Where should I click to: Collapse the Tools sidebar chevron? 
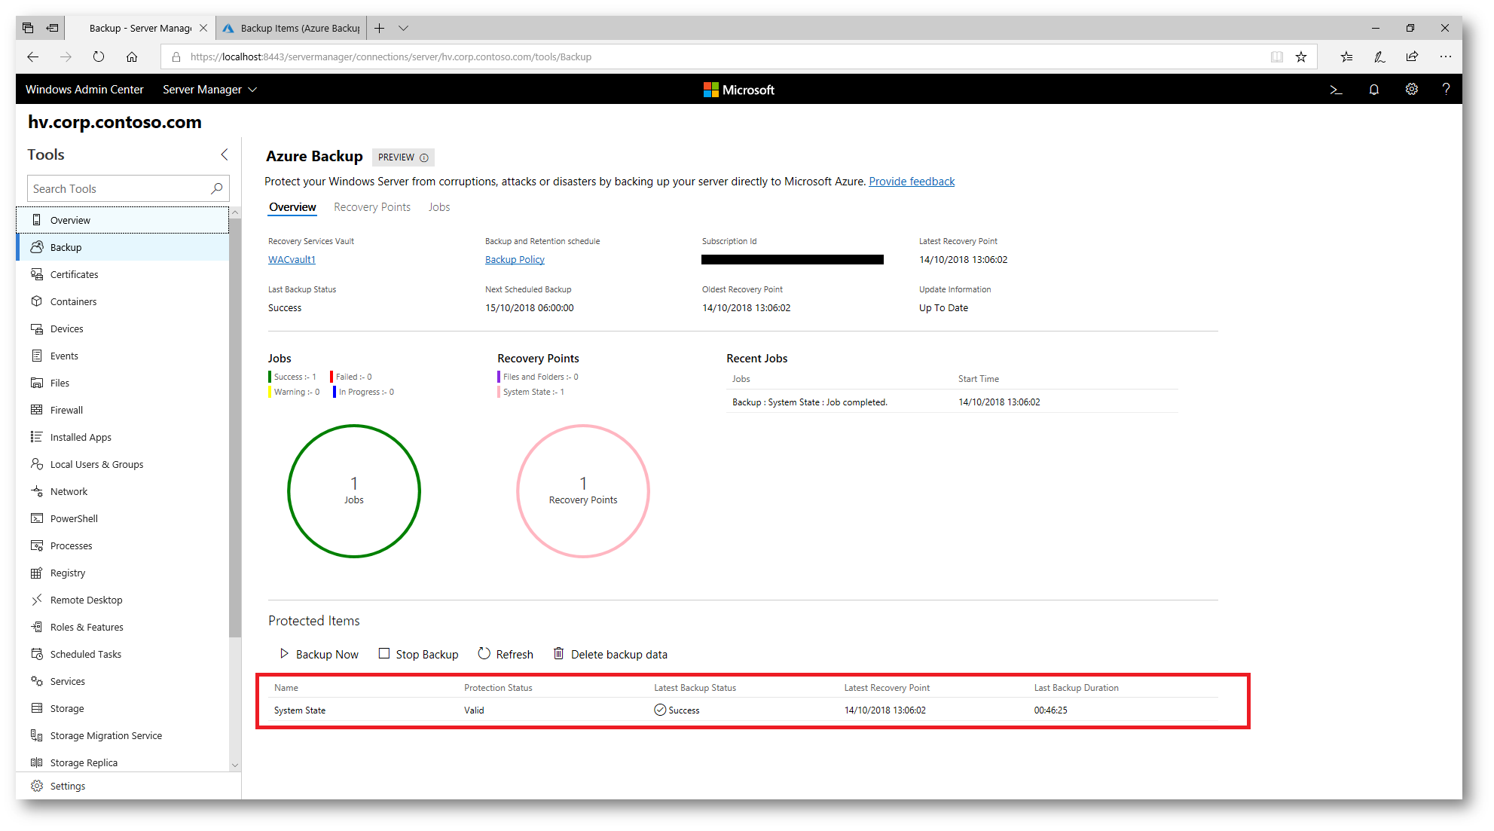tap(224, 154)
